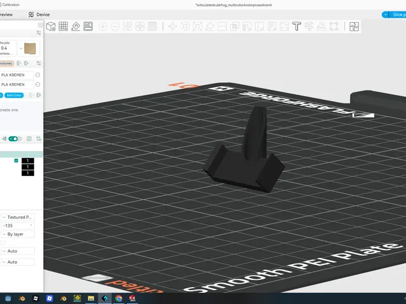
Task: Click the Nozzle 0.4 selector box
Action: tap(7, 48)
